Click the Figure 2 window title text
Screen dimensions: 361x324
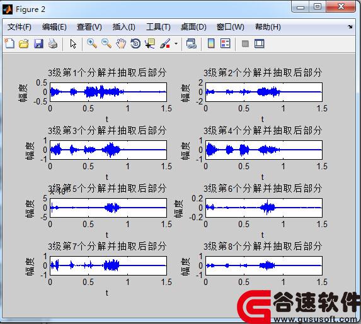click(x=30, y=9)
